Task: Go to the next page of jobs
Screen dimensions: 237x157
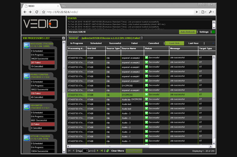Action: tap(97, 151)
